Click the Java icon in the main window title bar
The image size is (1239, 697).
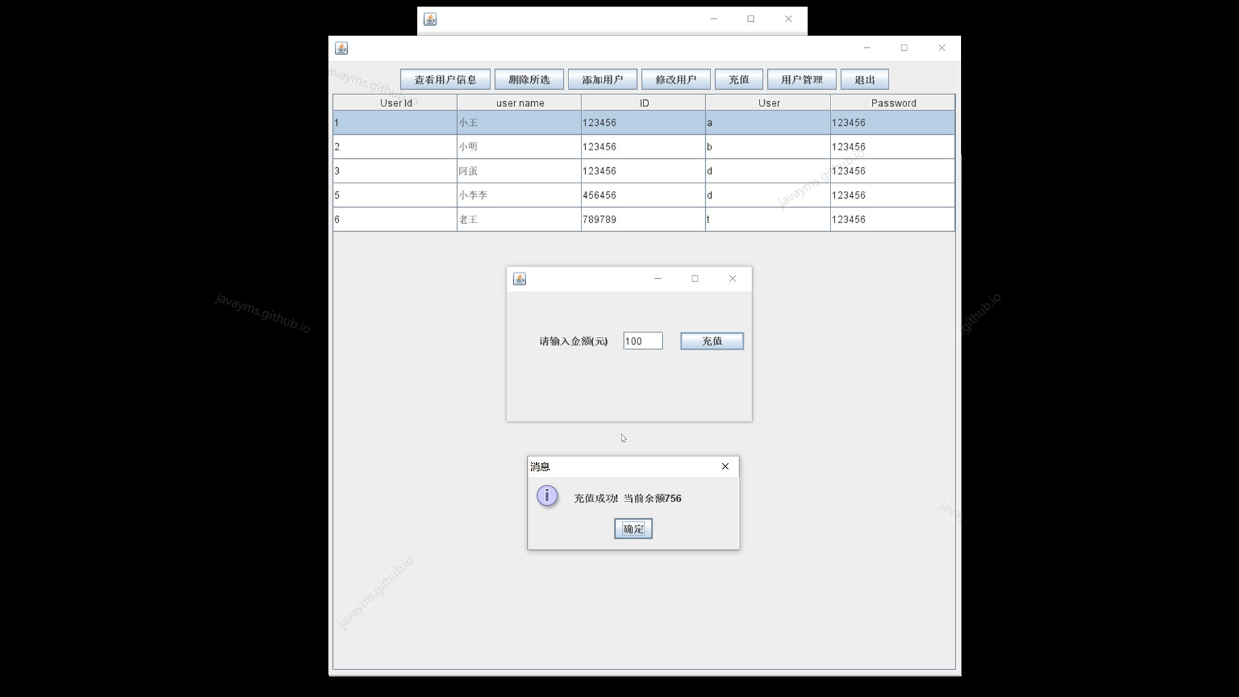342,48
